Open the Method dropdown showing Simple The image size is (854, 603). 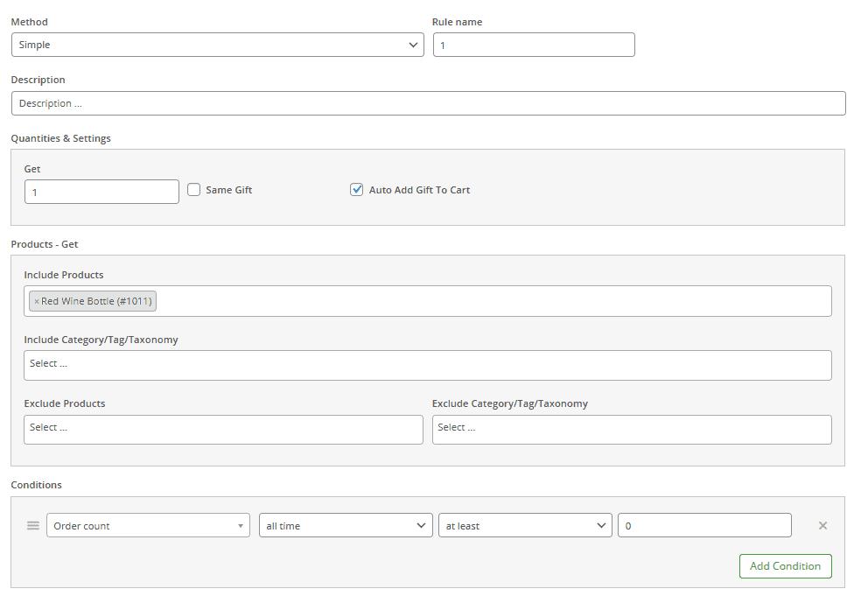click(217, 45)
